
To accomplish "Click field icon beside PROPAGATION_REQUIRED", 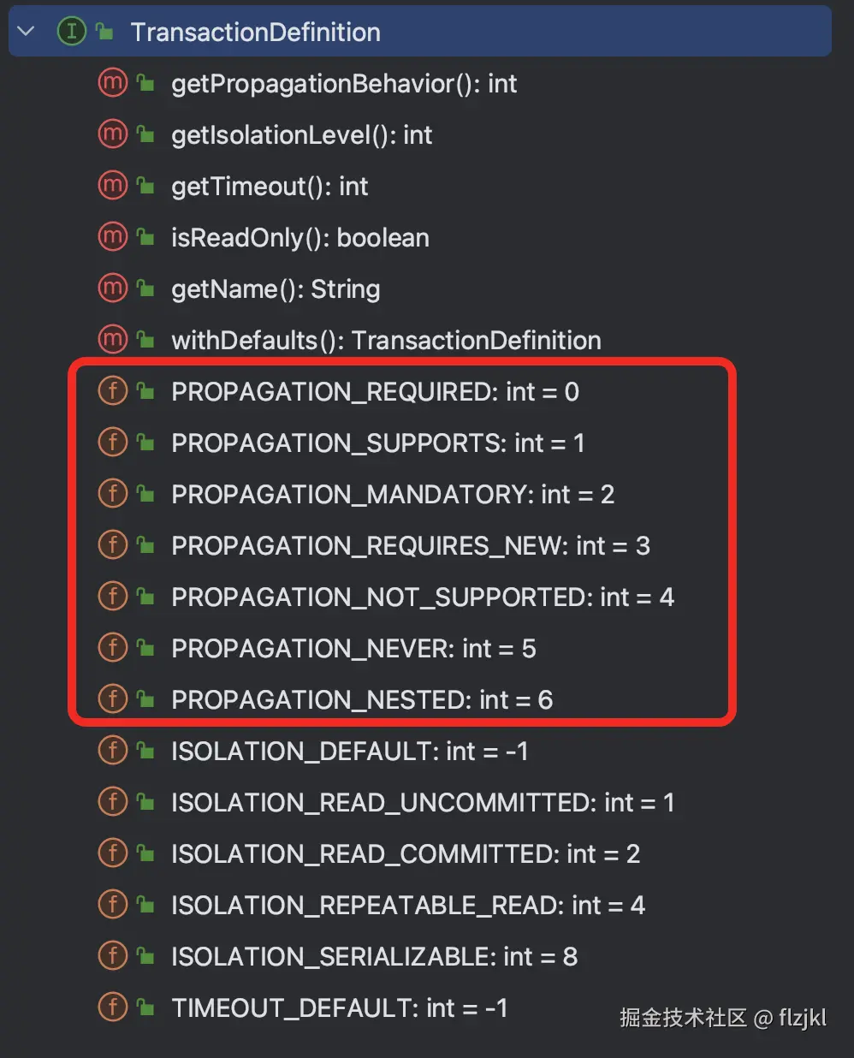I will point(112,390).
